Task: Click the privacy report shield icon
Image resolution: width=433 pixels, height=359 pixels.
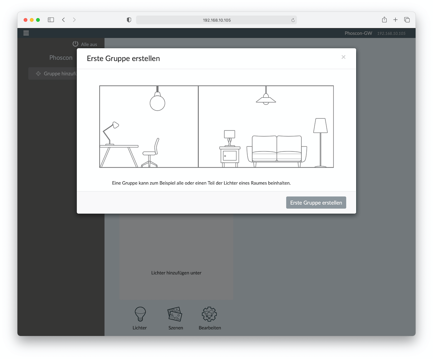Action: (129, 20)
